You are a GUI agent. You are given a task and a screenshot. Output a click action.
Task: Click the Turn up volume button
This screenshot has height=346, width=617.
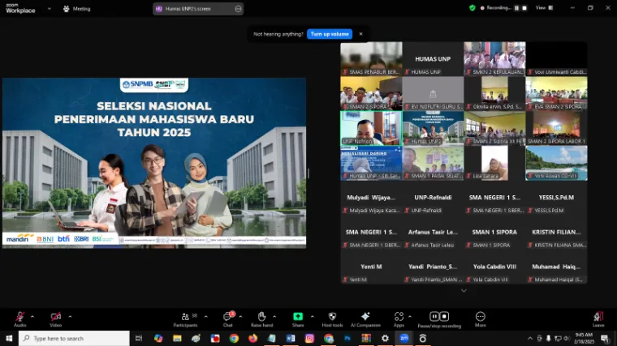pos(329,34)
